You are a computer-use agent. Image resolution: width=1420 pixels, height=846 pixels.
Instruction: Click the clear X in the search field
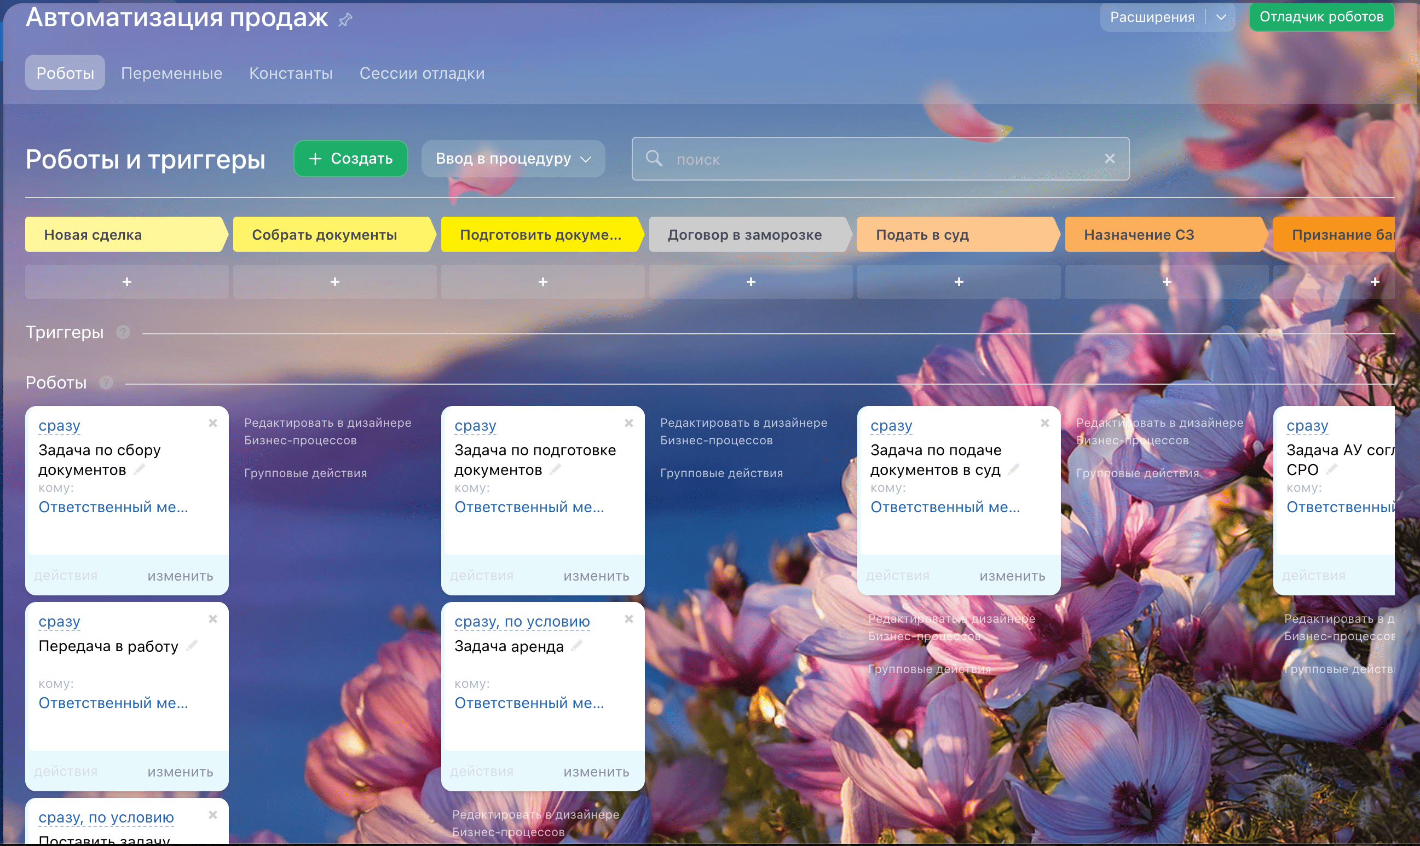click(x=1109, y=159)
